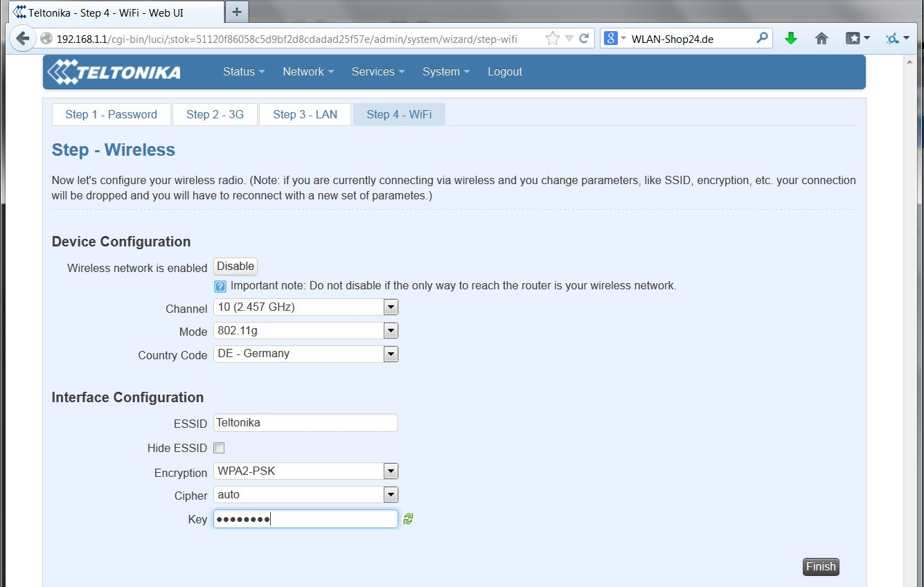924x587 pixels.
Task: Click the globe icon in address bar
Action: (x=46, y=39)
